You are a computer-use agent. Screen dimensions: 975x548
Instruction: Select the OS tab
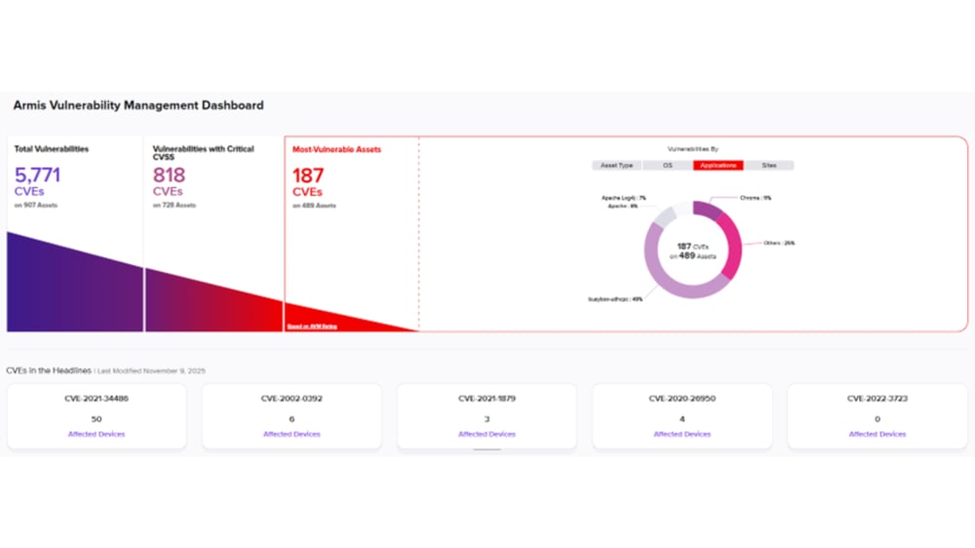(x=668, y=166)
